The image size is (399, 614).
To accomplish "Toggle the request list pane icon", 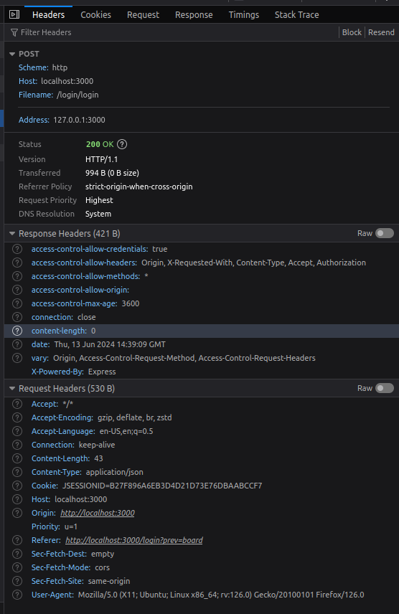I will [14, 14].
